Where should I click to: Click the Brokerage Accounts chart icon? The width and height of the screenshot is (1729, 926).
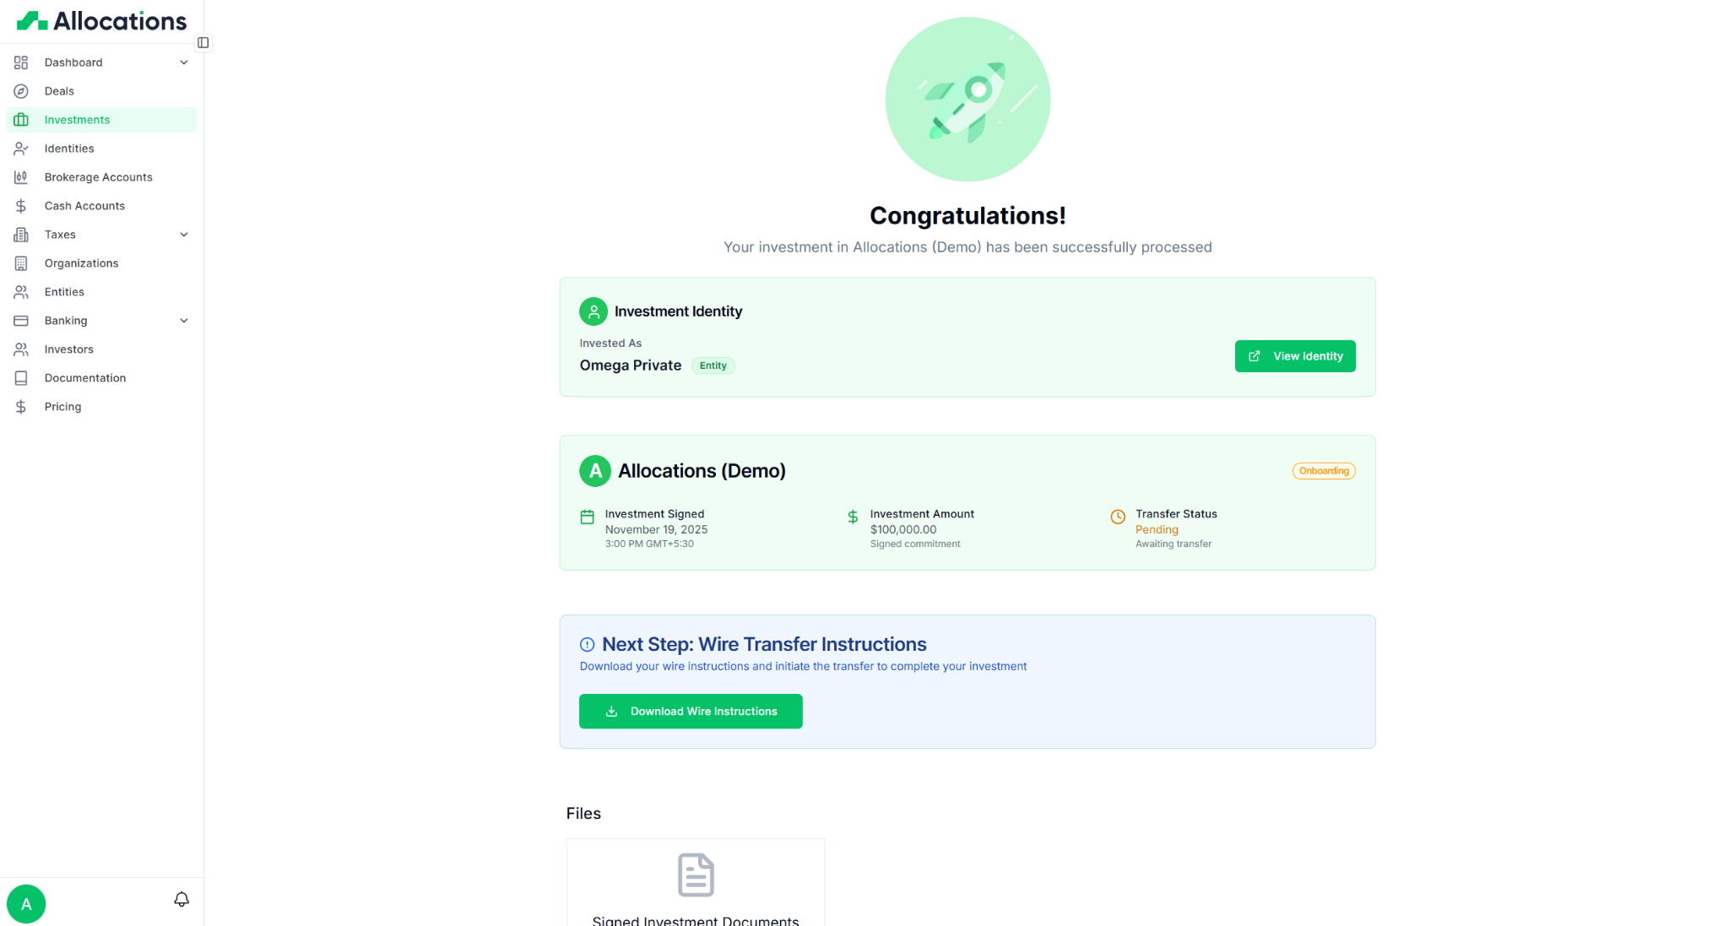[21, 177]
